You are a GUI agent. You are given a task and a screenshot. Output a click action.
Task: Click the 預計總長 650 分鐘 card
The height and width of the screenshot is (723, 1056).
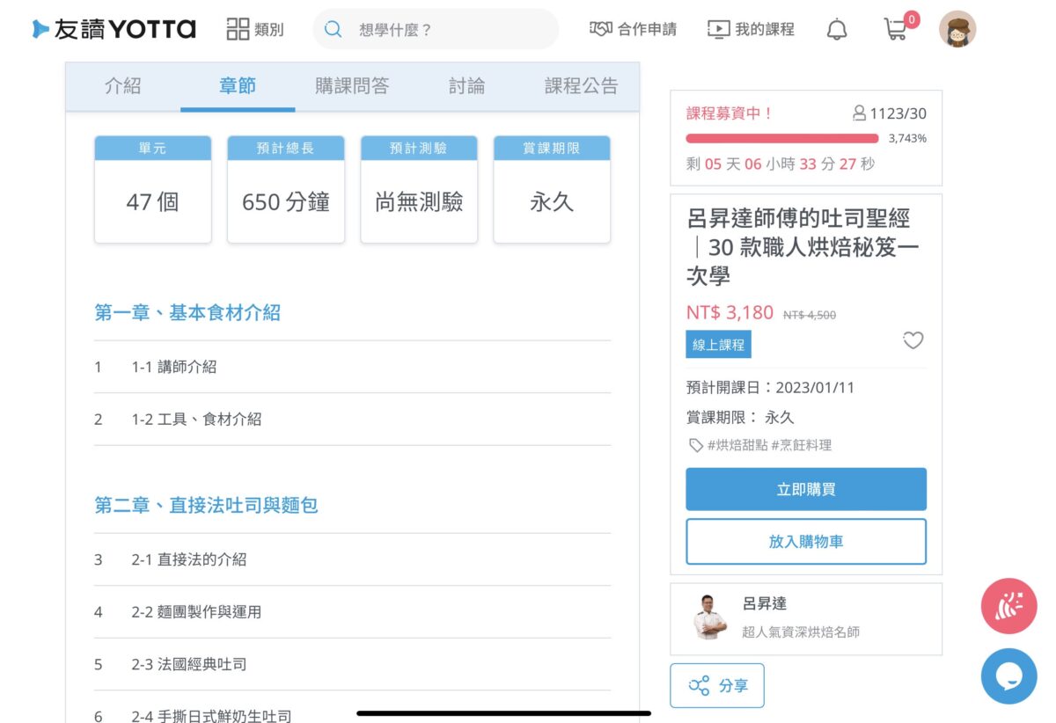(286, 189)
